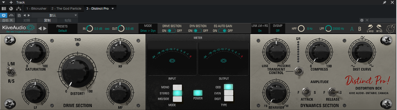Toggle the Dyn Section on/off switch

[198, 31]
